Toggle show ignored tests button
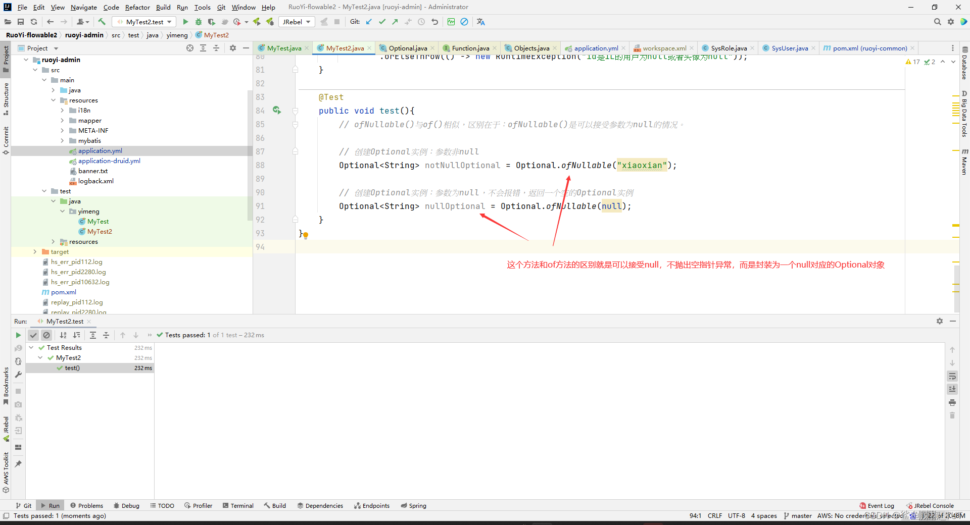 coord(46,335)
